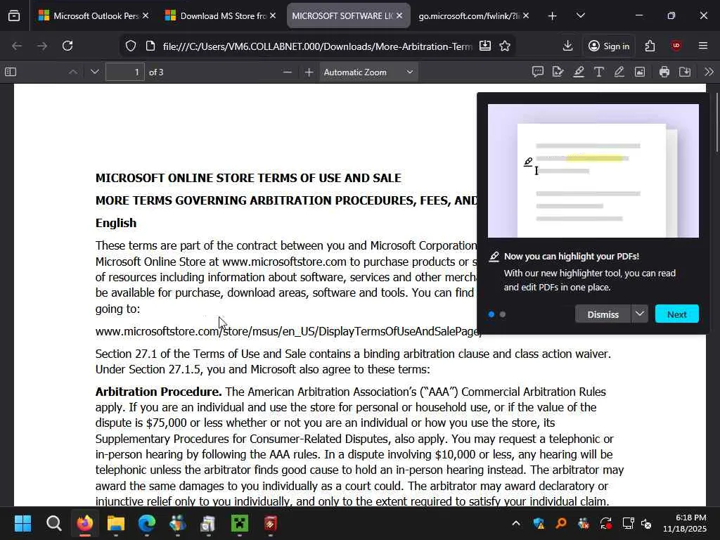Viewport: 720px width, 540px height.
Task: Click the file URL address bar
Action: click(x=317, y=46)
